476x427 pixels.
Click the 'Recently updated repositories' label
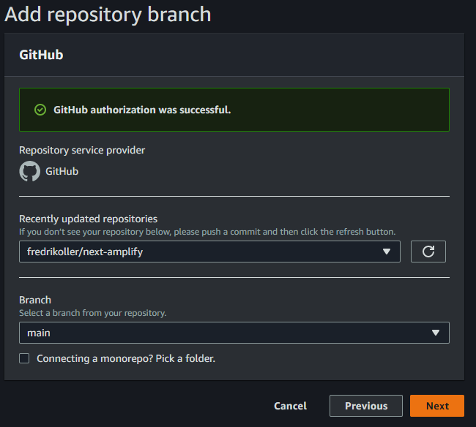pos(89,219)
